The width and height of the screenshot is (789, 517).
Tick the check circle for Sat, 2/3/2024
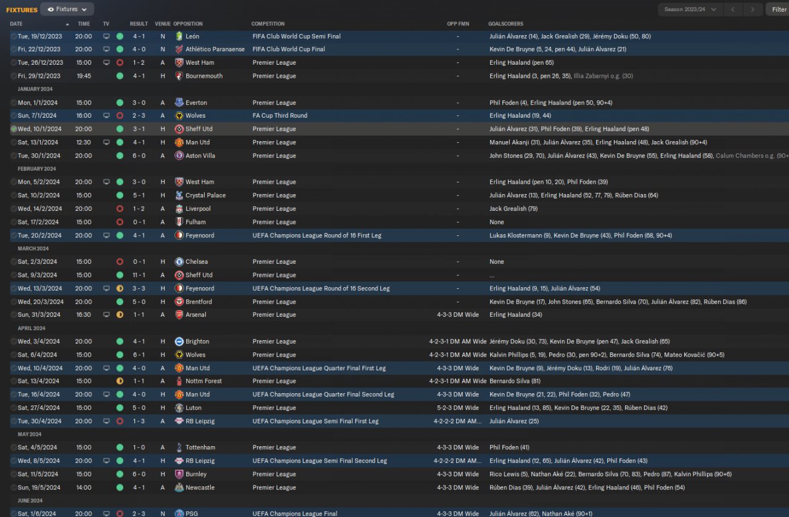[14, 262]
